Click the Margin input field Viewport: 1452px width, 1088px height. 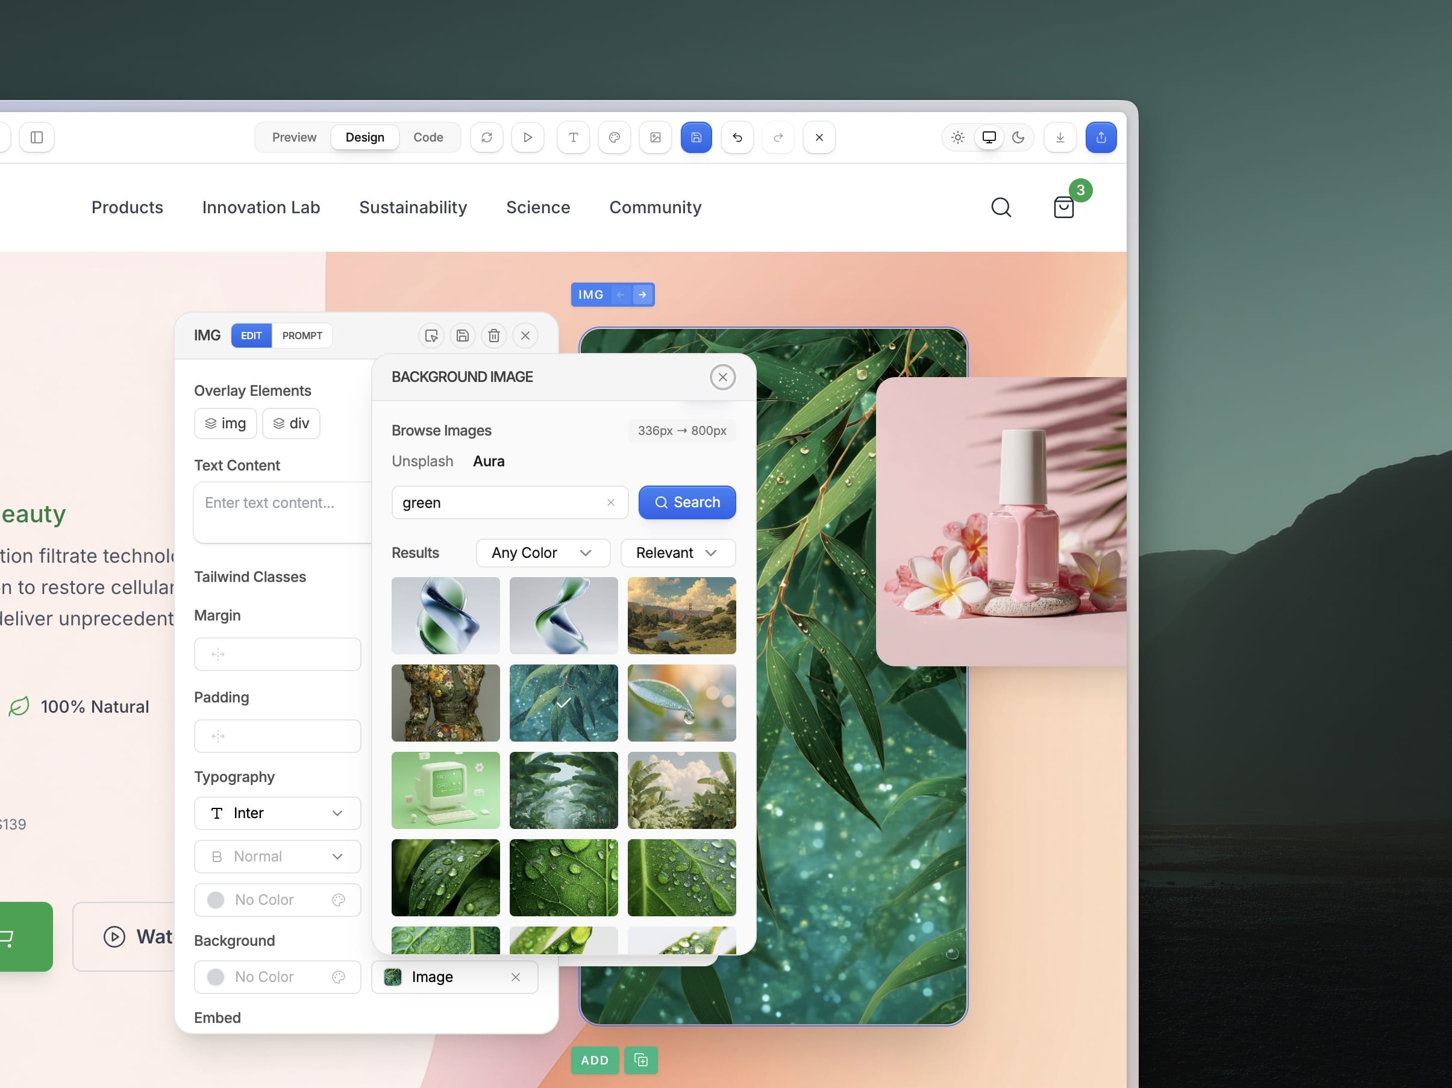(x=278, y=654)
